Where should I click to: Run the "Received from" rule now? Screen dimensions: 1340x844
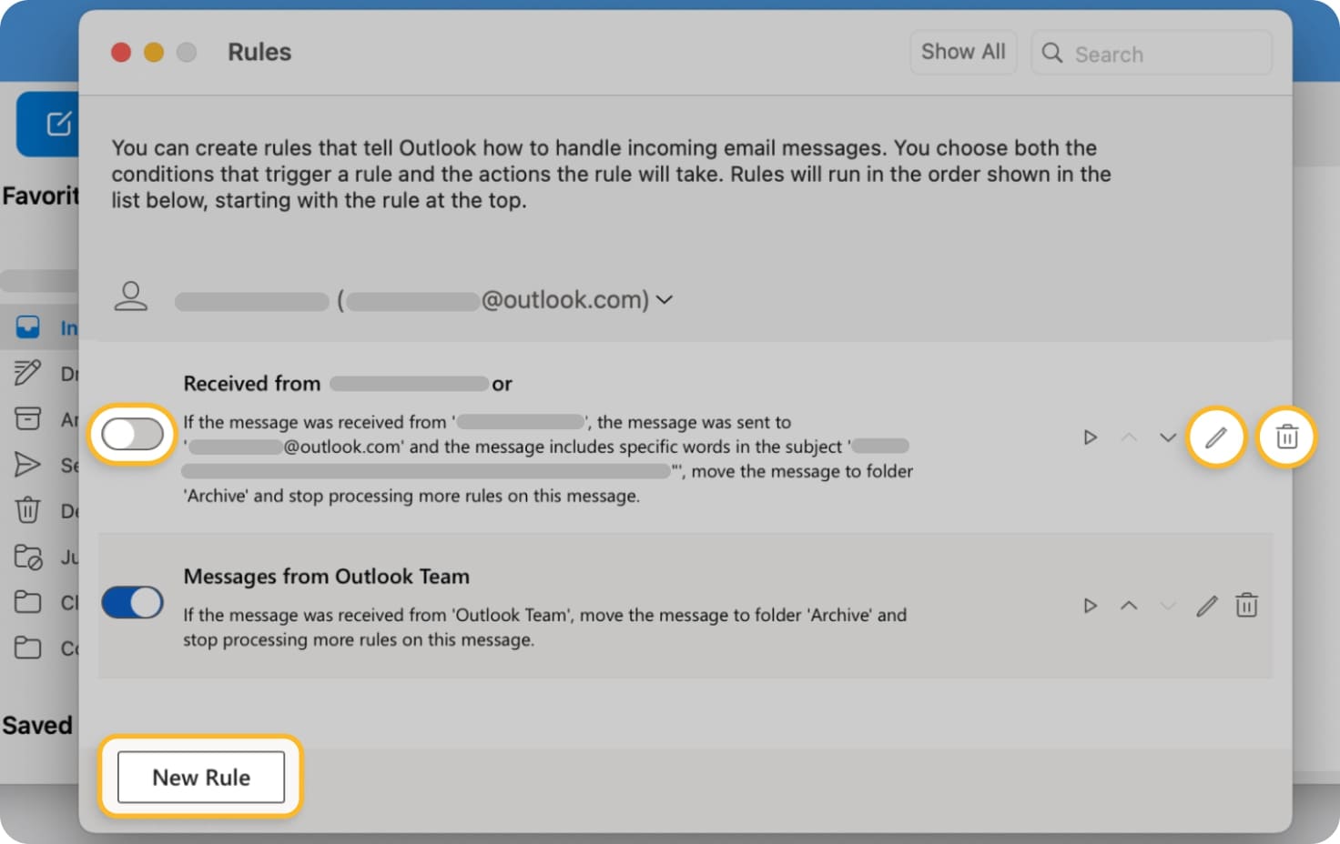coord(1091,437)
